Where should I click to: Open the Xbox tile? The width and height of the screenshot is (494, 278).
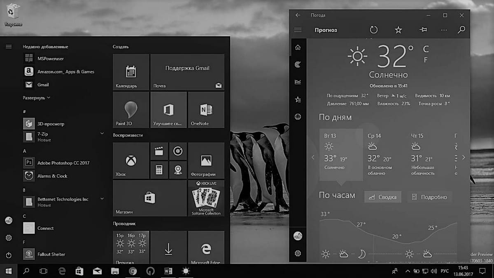click(131, 160)
